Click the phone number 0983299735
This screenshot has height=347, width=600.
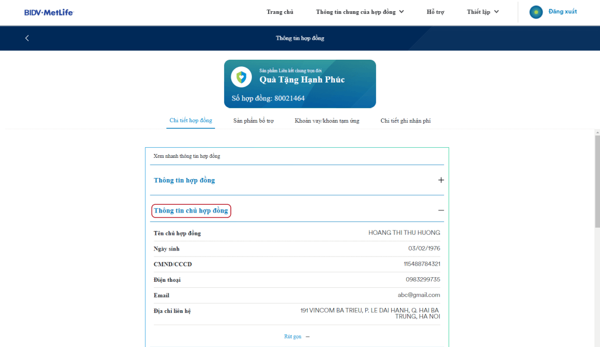[423, 279]
